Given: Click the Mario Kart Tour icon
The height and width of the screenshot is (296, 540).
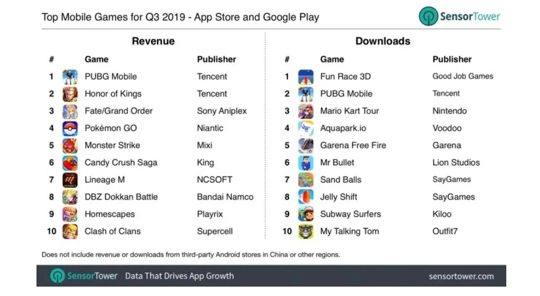Looking at the screenshot, I should point(306,111).
